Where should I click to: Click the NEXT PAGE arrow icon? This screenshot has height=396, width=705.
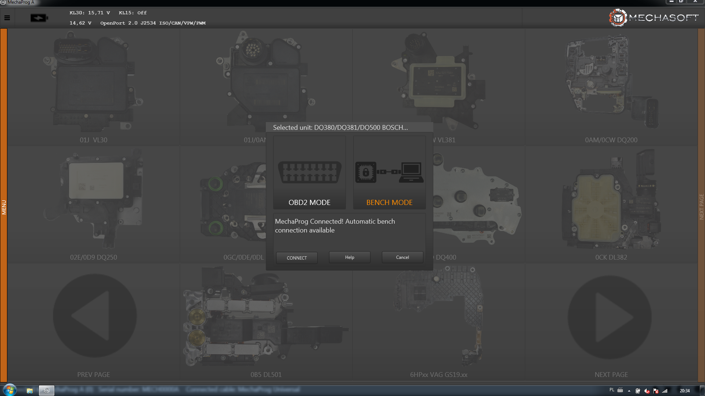pyautogui.click(x=610, y=317)
